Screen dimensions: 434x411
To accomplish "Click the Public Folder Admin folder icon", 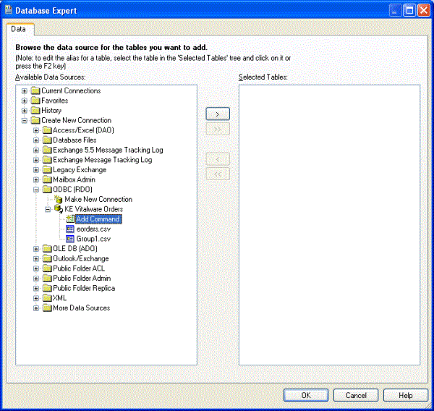I will click(47, 279).
